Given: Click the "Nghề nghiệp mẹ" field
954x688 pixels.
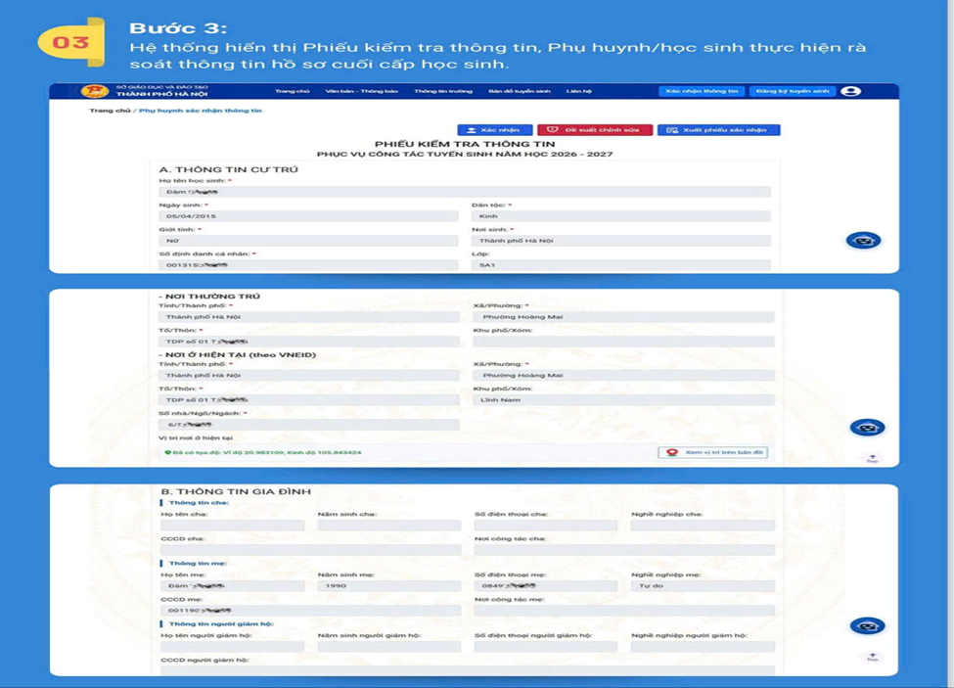Looking at the screenshot, I should tap(702, 586).
